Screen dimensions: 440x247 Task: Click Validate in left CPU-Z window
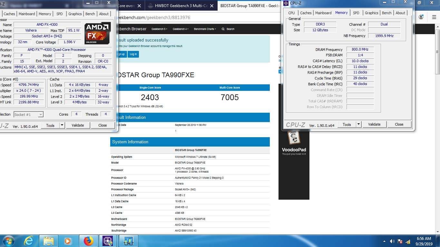78,125
